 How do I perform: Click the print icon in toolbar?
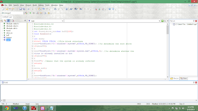28,9
